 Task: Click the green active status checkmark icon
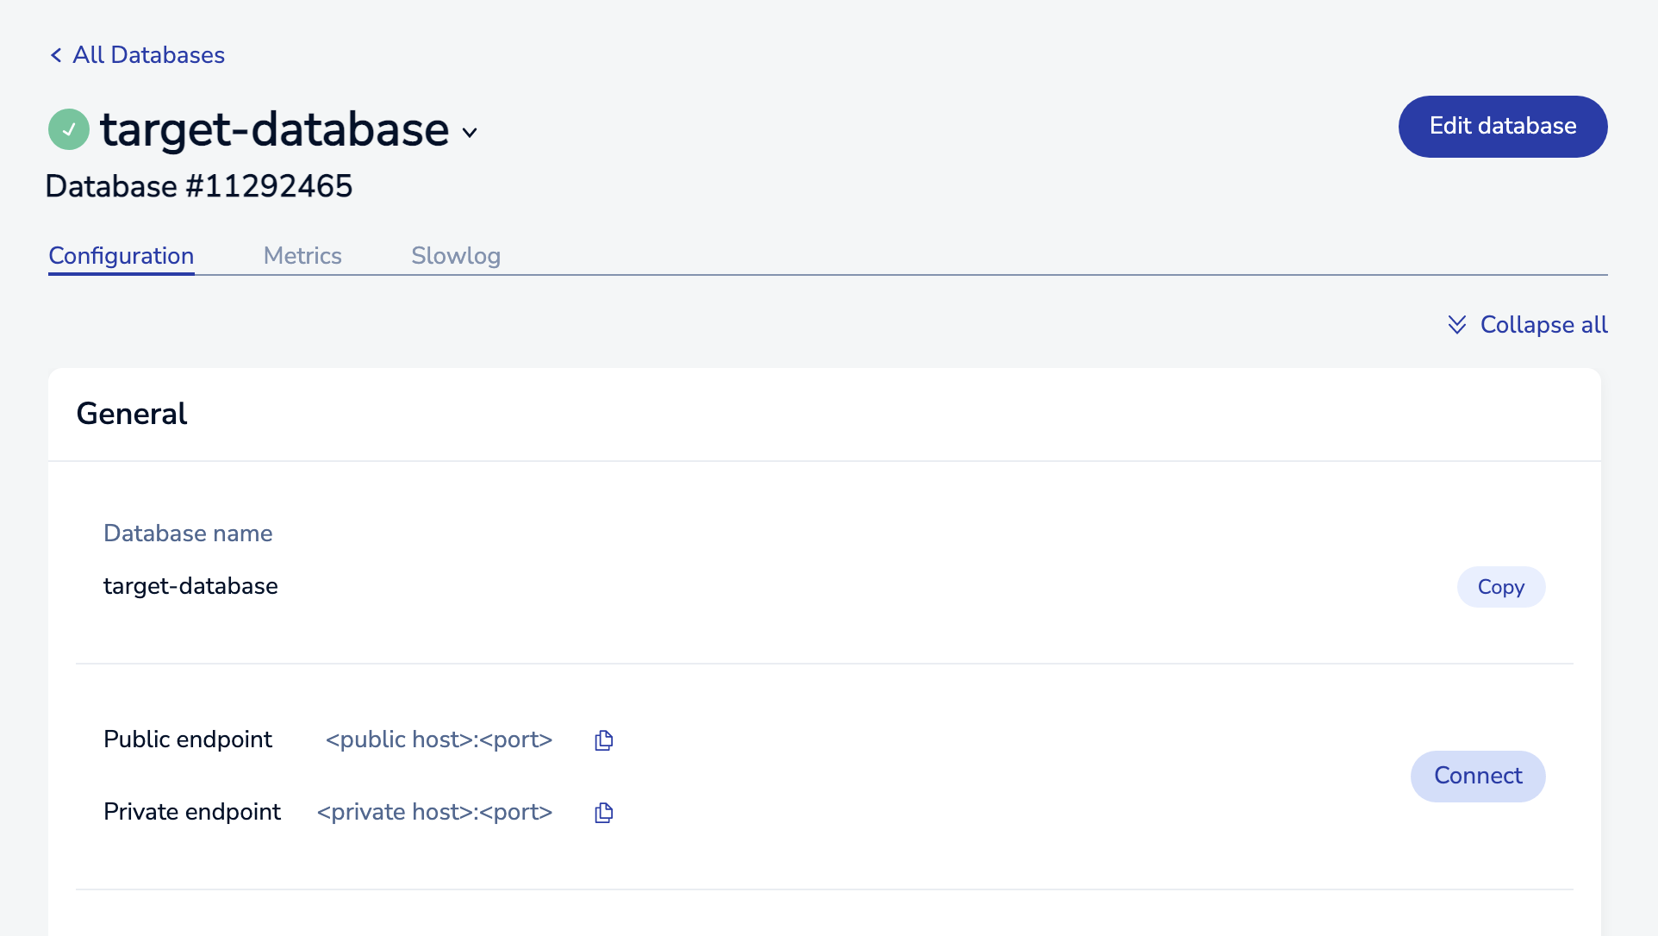click(x=69, y=129)
